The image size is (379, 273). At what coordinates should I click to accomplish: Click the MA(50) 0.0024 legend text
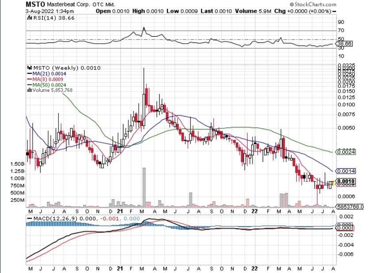49,85
